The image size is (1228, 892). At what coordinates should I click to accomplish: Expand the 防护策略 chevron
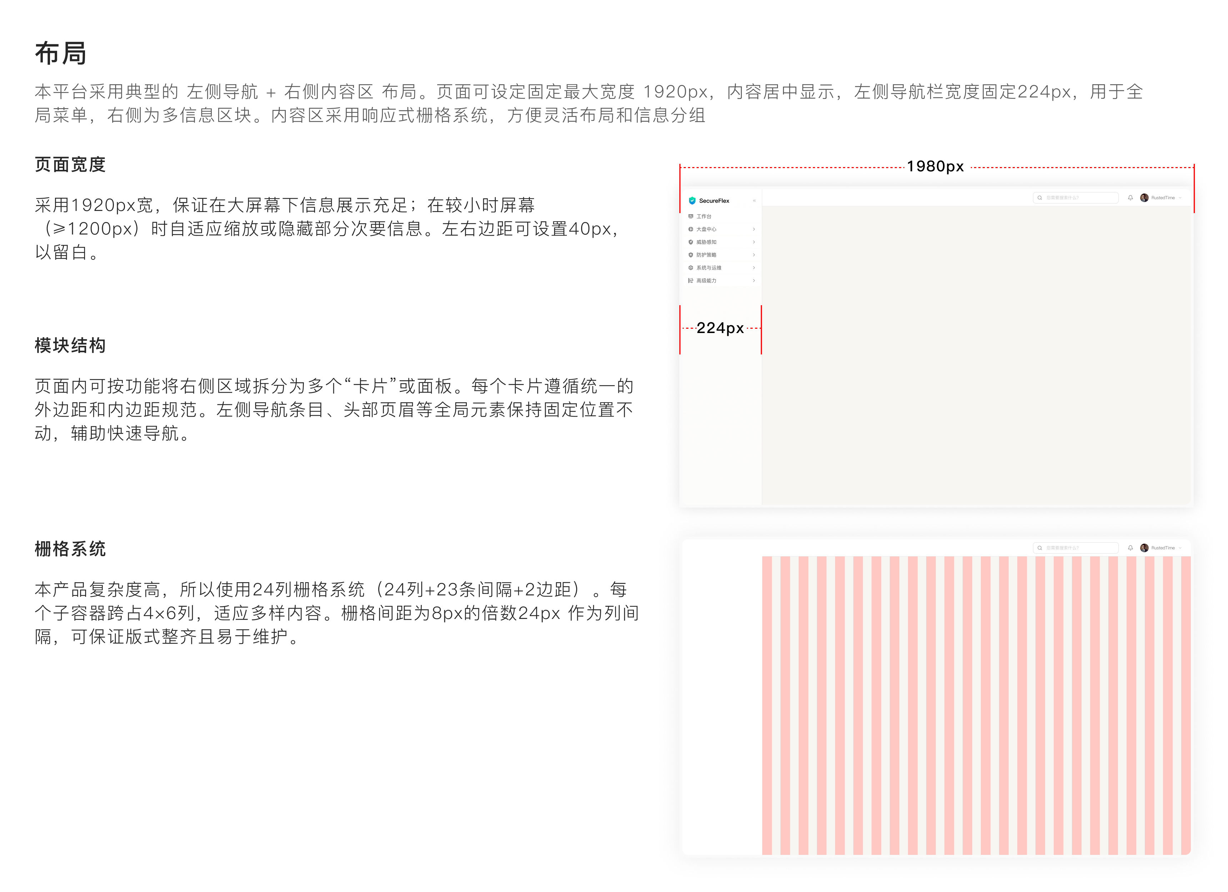754,255
